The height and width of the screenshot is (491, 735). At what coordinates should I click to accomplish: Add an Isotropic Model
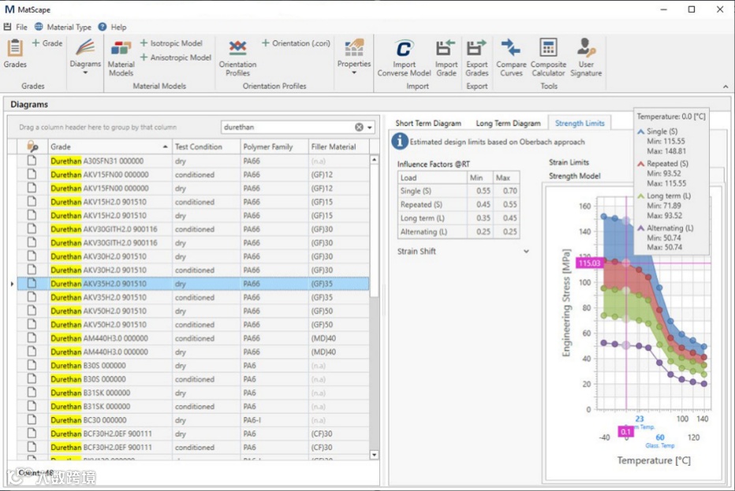171,43
